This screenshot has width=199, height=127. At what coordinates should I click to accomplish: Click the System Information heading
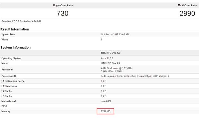15,48
